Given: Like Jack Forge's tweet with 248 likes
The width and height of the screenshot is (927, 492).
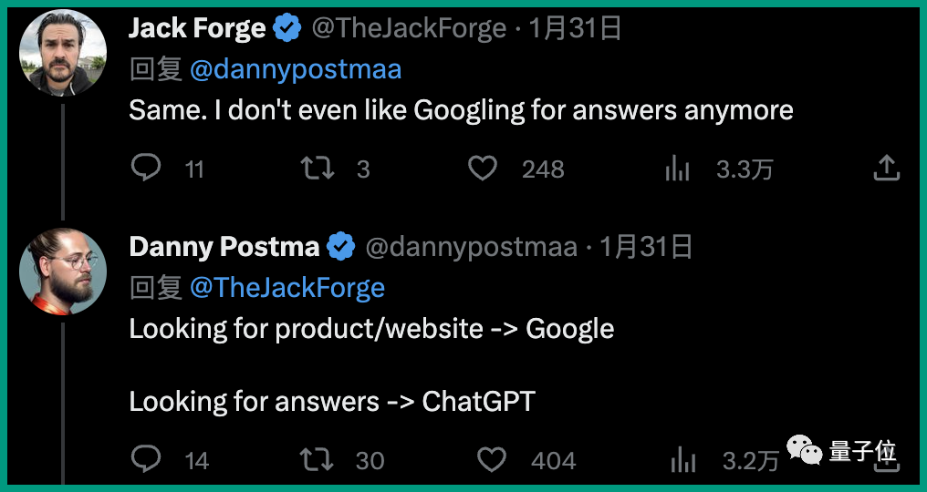Looking at the screenshot, I should pos(483,168).
